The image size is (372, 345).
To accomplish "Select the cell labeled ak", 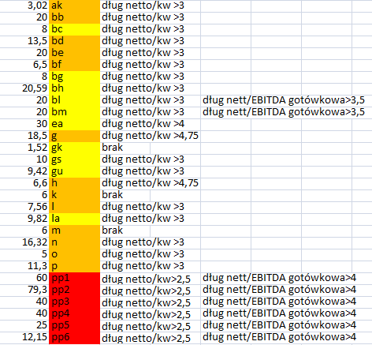I will coord(74,6).
